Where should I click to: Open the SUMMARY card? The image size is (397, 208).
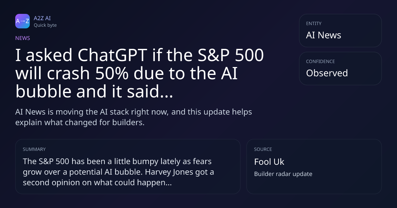[128, 166]
